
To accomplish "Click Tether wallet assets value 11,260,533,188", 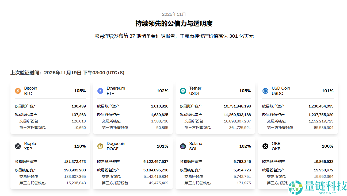I will [237, 115].
